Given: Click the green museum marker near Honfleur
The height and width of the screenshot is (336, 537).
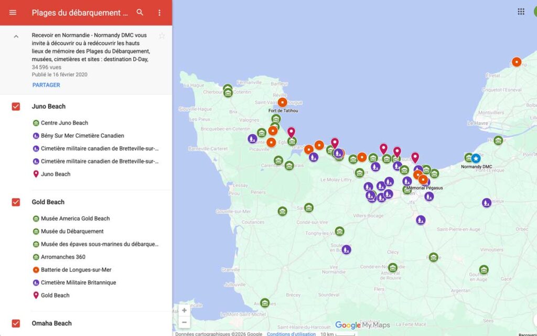Looking at the screenshot, I should (498, 140).
